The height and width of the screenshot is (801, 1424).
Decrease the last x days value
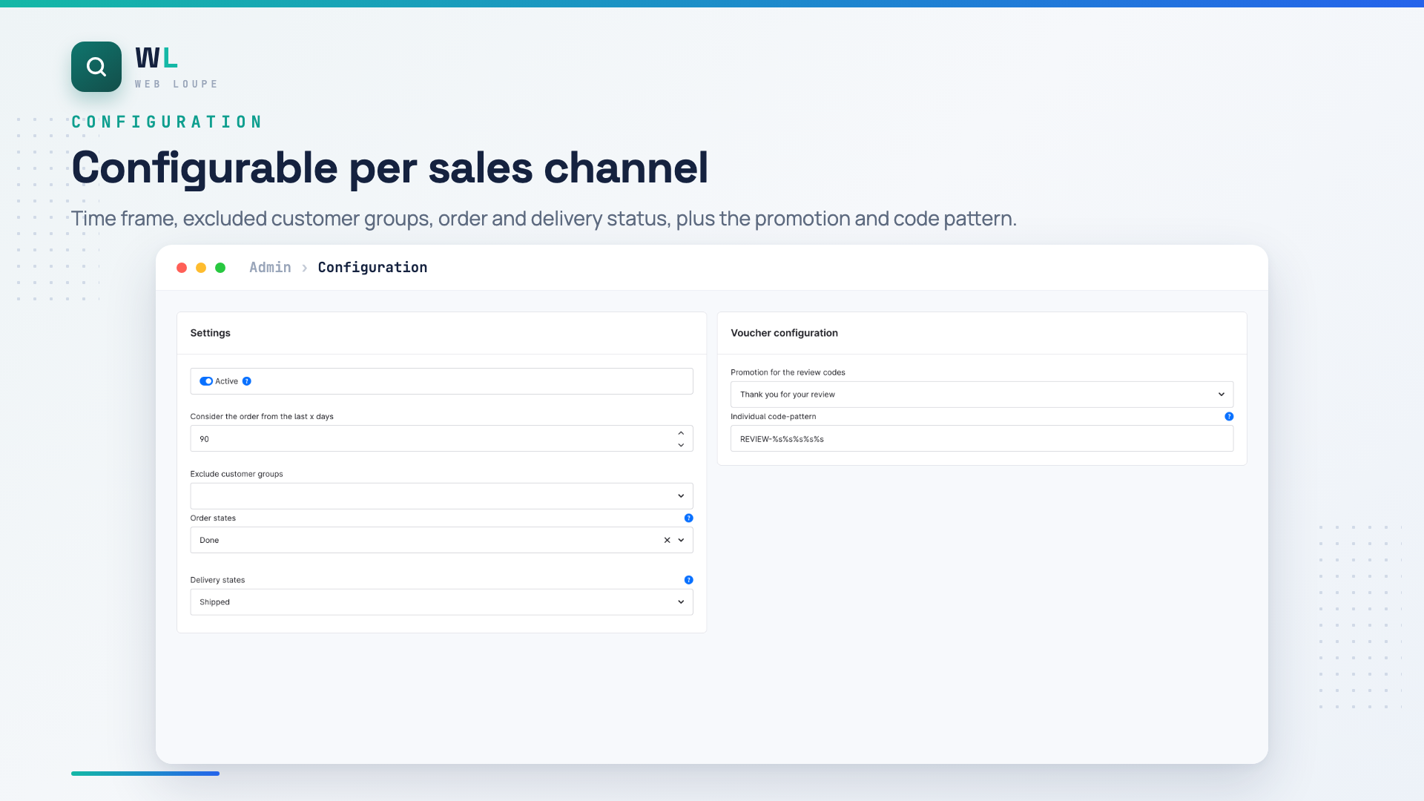coord(681,445)
